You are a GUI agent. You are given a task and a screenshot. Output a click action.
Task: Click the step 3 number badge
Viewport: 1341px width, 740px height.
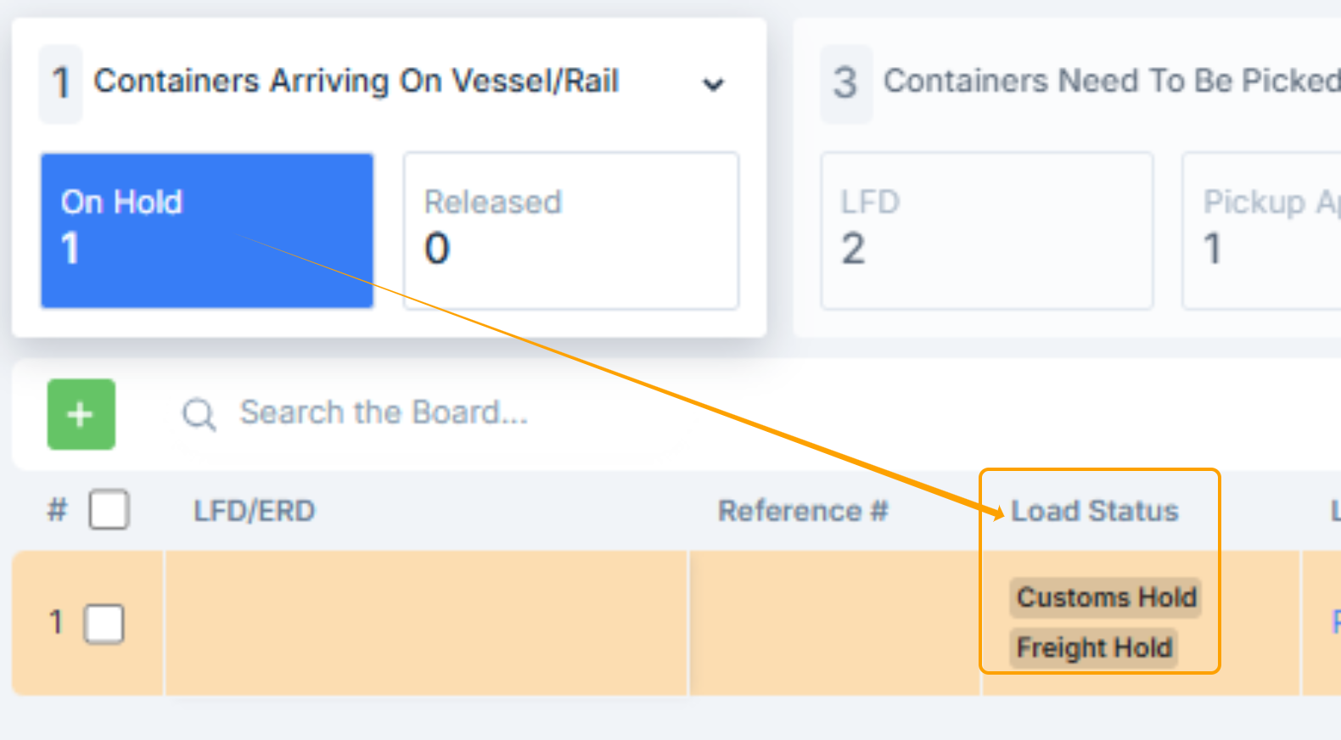pyautogui.click(x=844, y=83)
